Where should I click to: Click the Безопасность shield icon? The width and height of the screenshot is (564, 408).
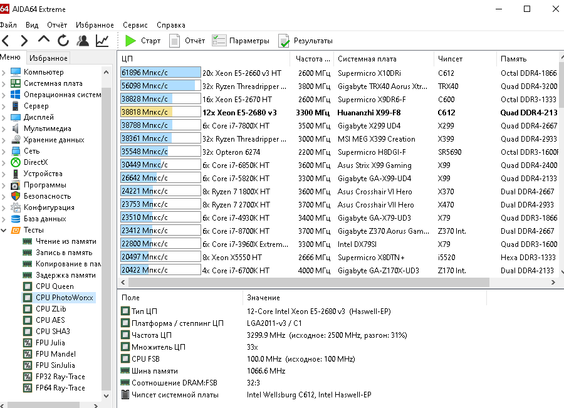tap(16, 196)
